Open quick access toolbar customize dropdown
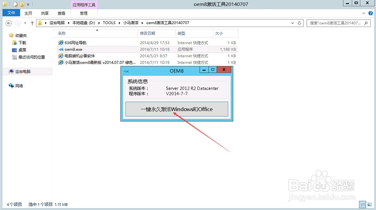Screen dimensions: 376x210 [28, 4]
